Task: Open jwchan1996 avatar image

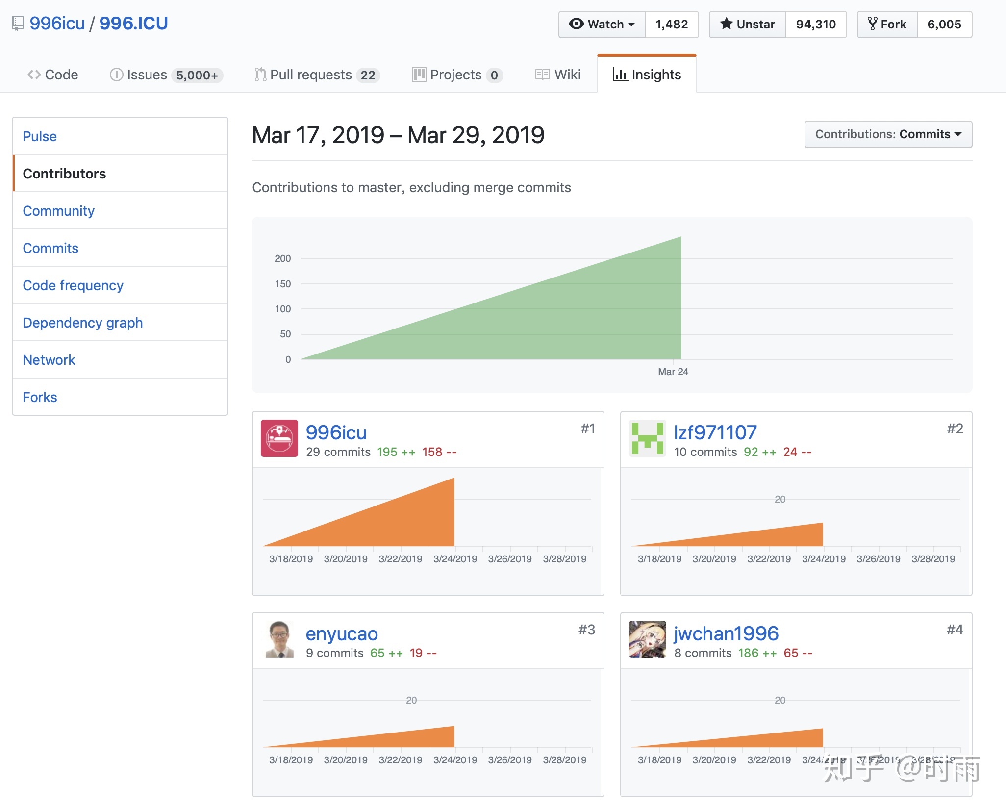Action: [x=648, y=639]
